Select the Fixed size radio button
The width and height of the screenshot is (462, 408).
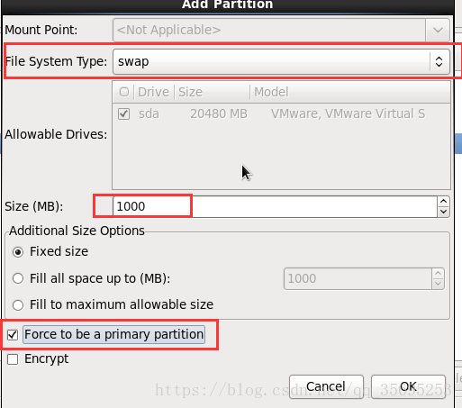18,252
